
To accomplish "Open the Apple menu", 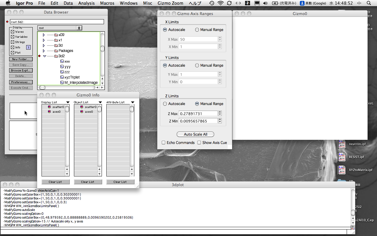I will click(8, 3).
